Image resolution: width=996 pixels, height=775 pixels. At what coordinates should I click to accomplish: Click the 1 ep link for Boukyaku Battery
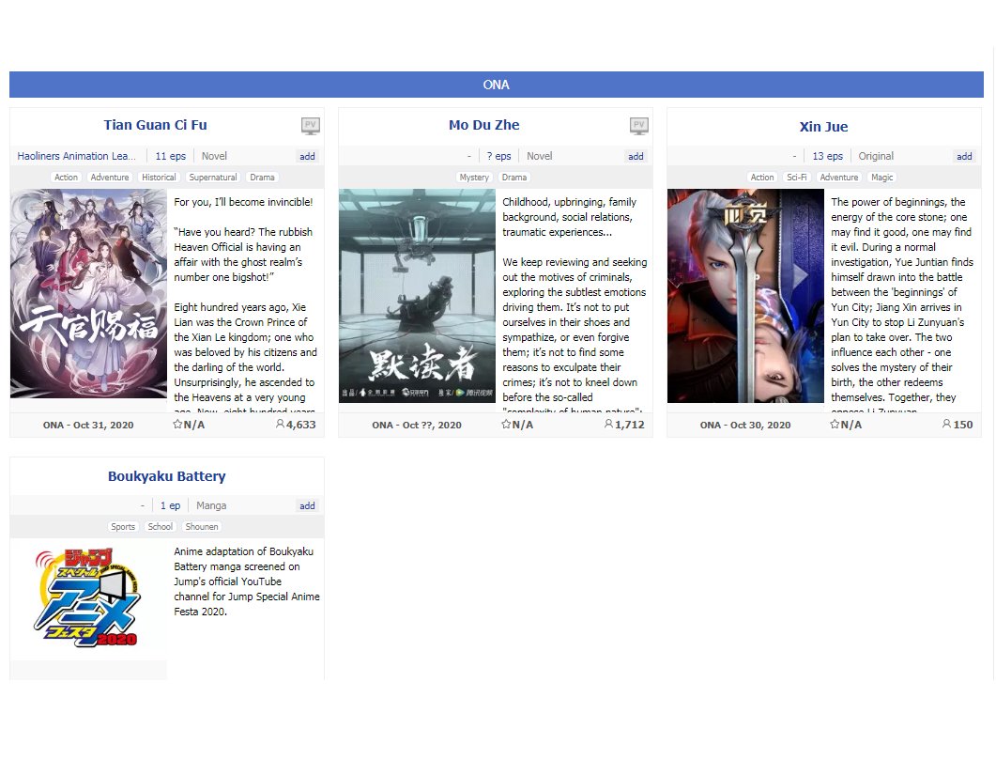point(170,506)
